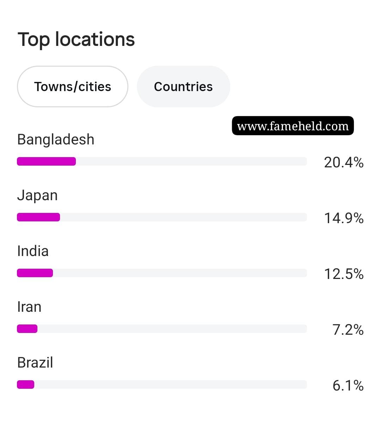
Task: Click the 12.5% value for India
Action: 344,274
